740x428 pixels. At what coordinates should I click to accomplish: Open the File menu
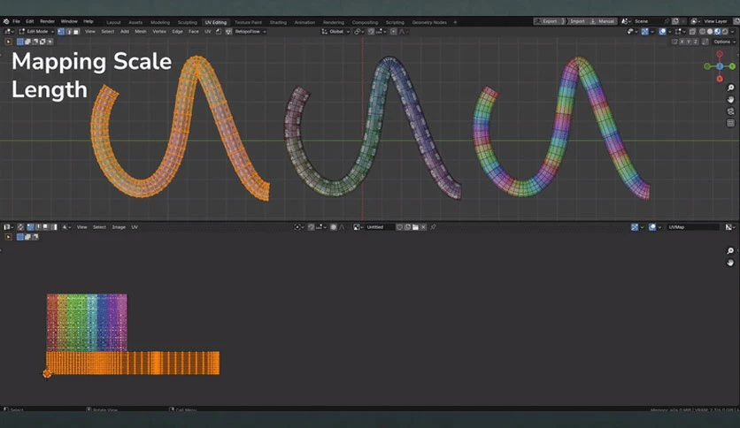tap(17, 22)
